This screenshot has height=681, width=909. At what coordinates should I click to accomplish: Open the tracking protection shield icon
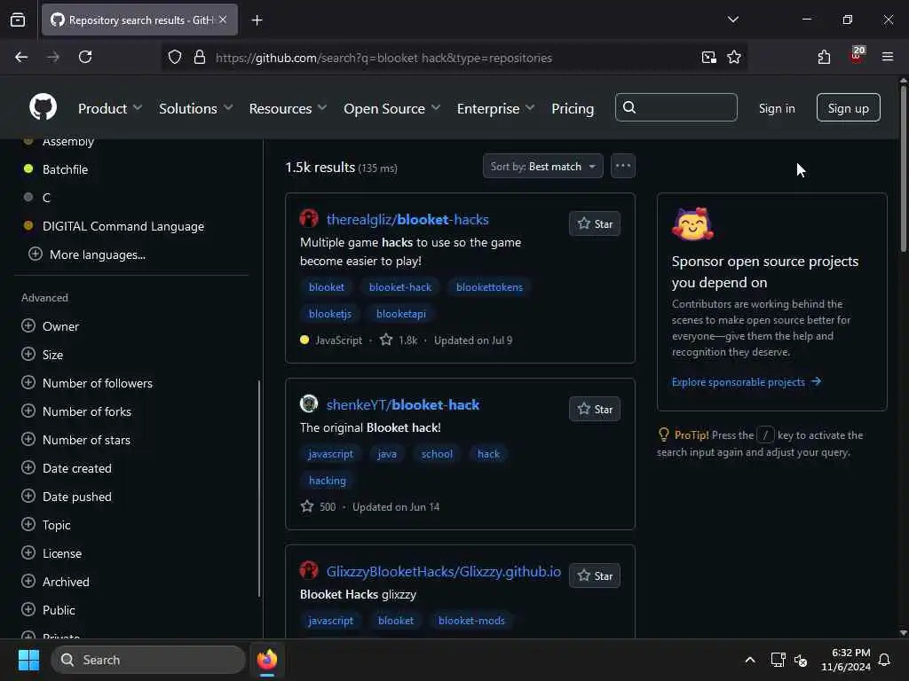click(x=175, y=58)
